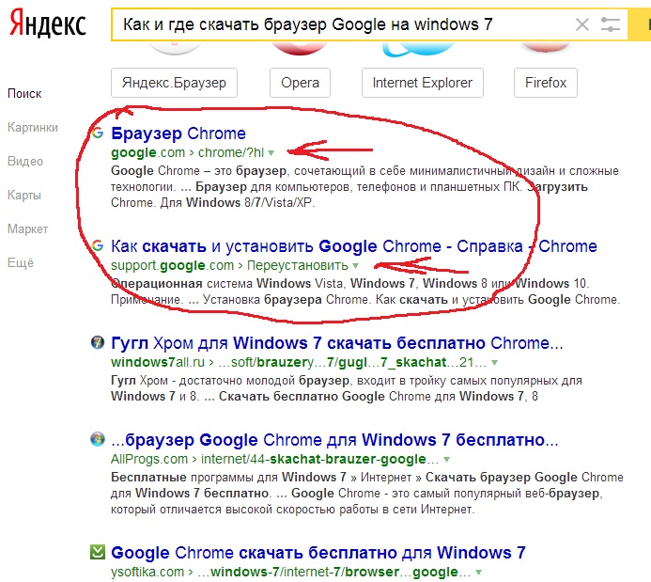Show more sections via Ещё
This screenshot has width=651, height=582.
21,262
